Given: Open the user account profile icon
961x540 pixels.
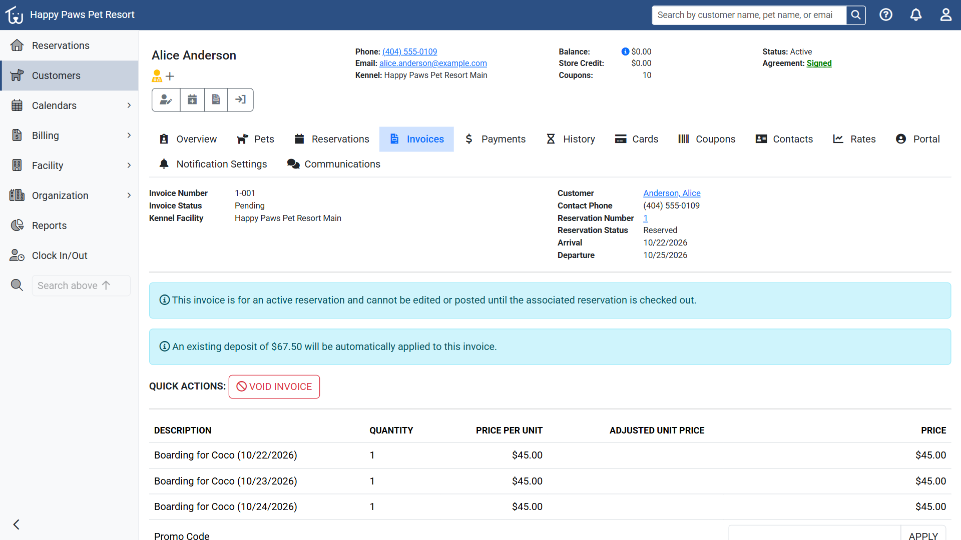Looking at the screenshot, I should (946, 15).
